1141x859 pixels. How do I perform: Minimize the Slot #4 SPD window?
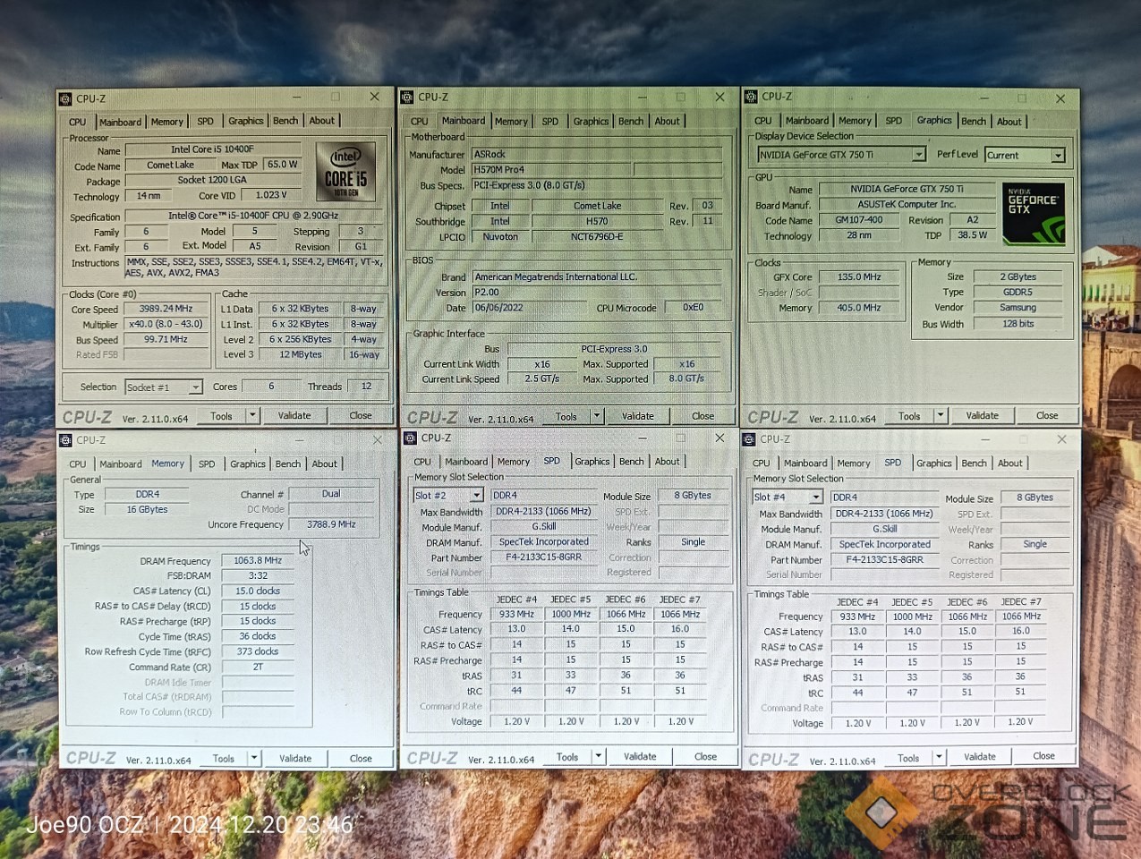coord(984,439)
